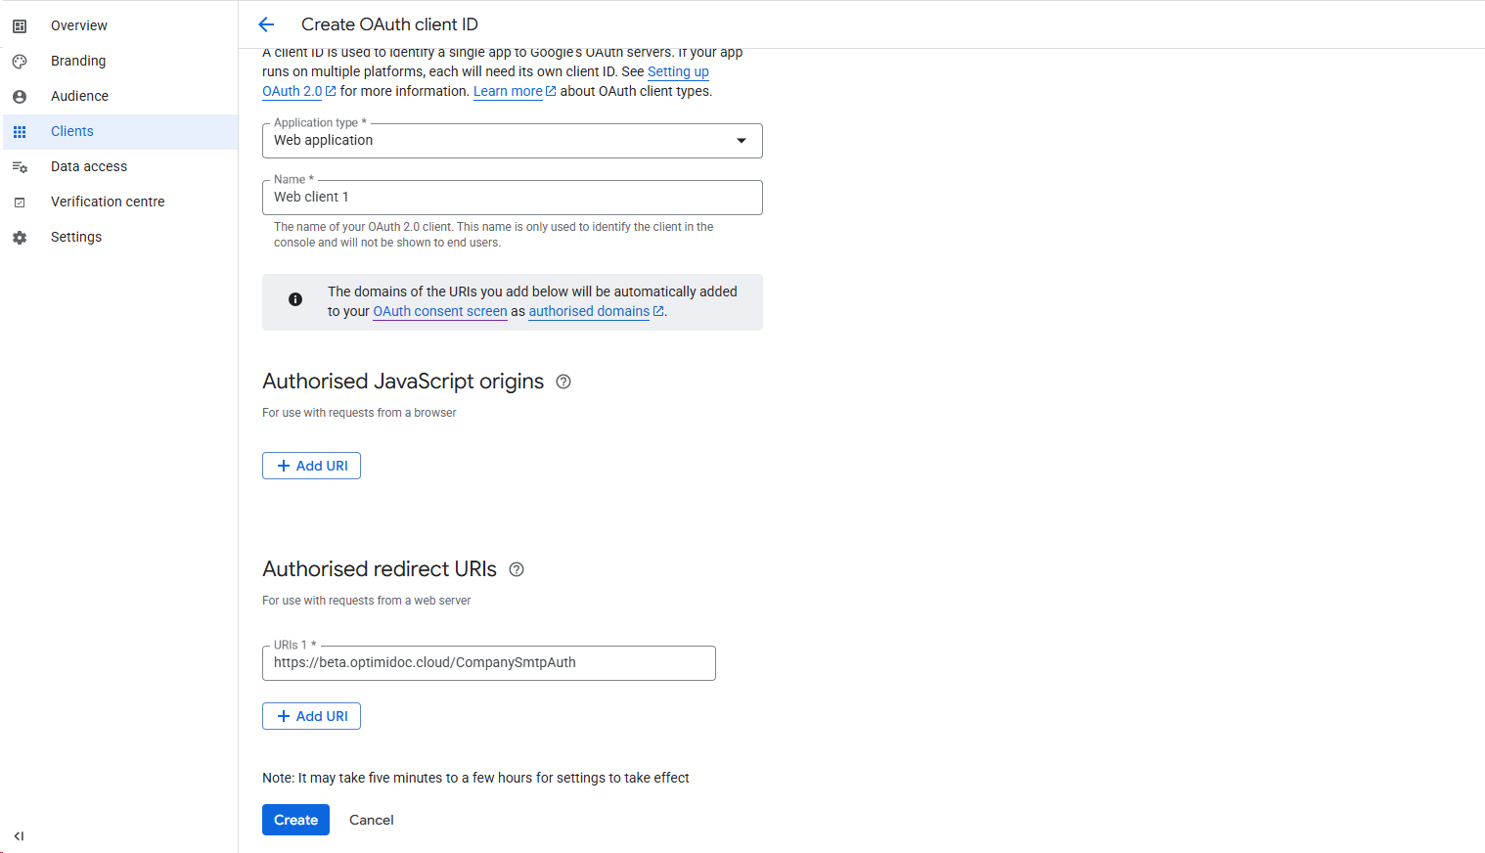Open help for Authorised JavaScript origins
The width and height of the screenshot is (1485, 853).
563,382
